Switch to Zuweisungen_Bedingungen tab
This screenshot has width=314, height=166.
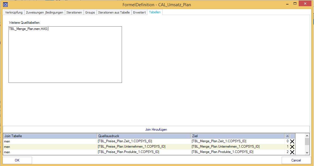(x=45, y=12)
